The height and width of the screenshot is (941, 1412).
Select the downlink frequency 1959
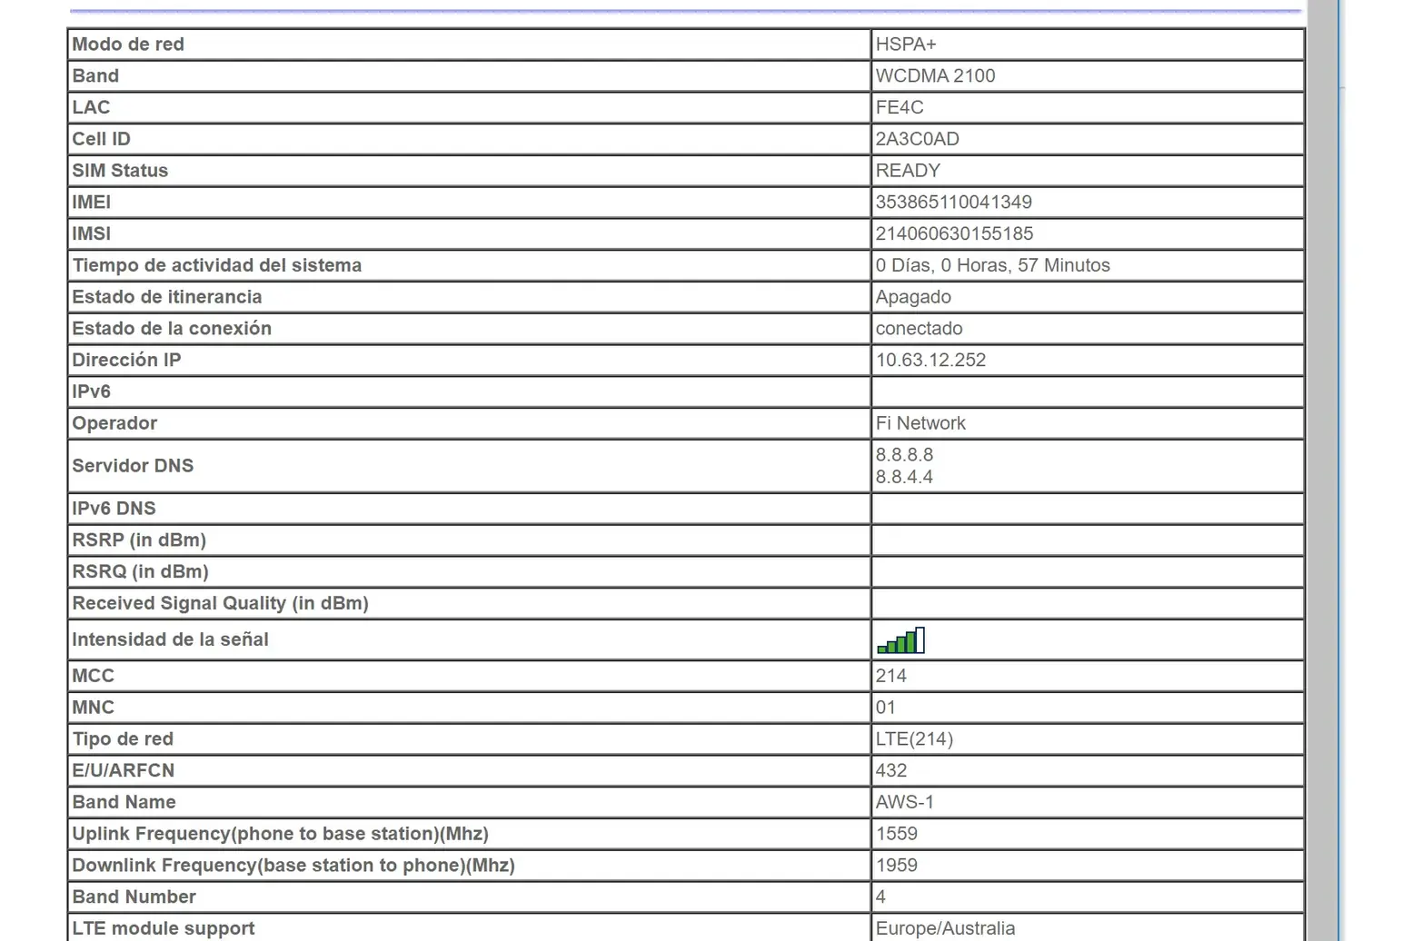[x=896, y=866]
